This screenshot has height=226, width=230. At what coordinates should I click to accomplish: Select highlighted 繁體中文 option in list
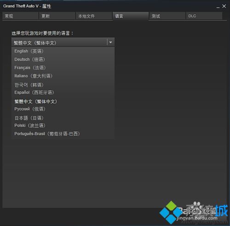point(63,101)
